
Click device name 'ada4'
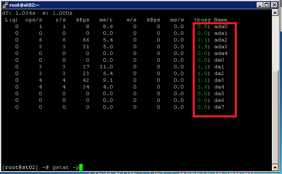[221, 53]
